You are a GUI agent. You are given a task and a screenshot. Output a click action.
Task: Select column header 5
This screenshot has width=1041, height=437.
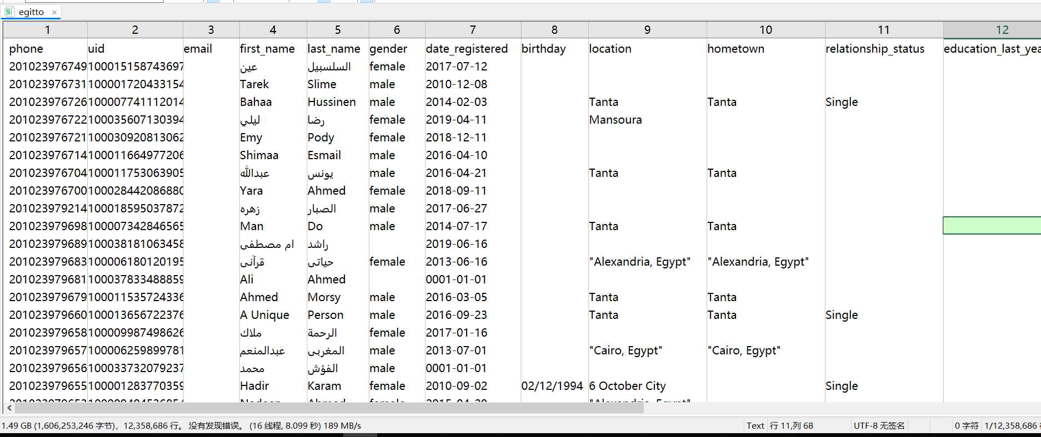tap(338, 30)
